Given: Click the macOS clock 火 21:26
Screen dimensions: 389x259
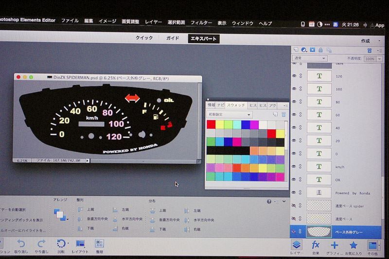Looking at the screenshot, I should pyautogui.click(x=350, y=24).
